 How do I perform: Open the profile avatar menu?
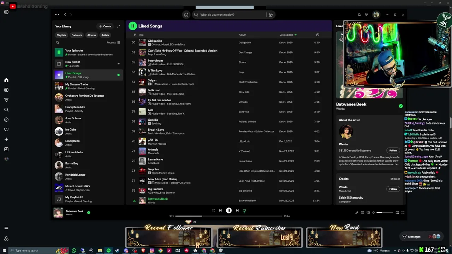pyautogui.click(x=376, y=14)
